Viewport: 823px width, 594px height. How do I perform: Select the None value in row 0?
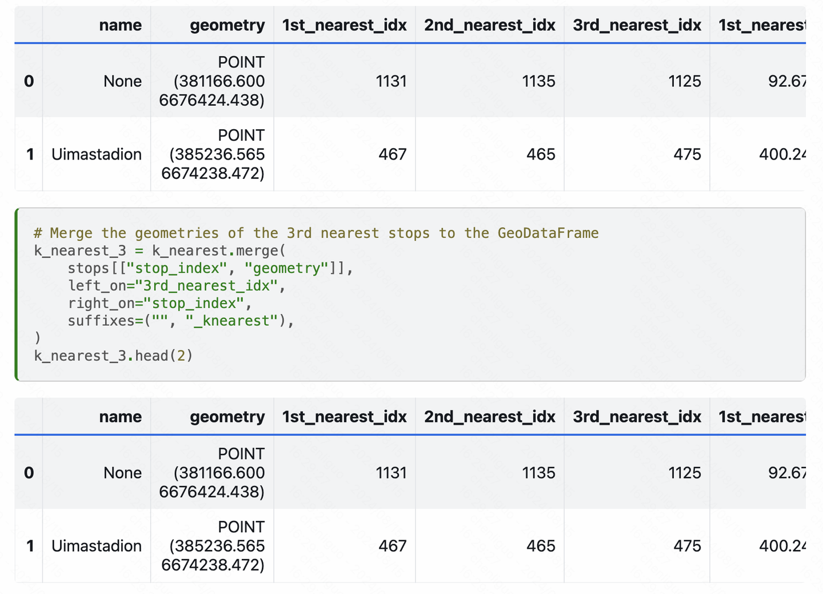pyautogui.click(x=122, y=81)
